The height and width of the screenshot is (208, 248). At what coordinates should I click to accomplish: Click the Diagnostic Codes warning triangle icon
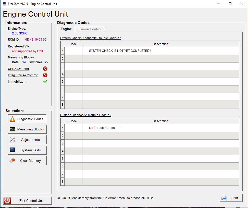[x=12, y=119]
